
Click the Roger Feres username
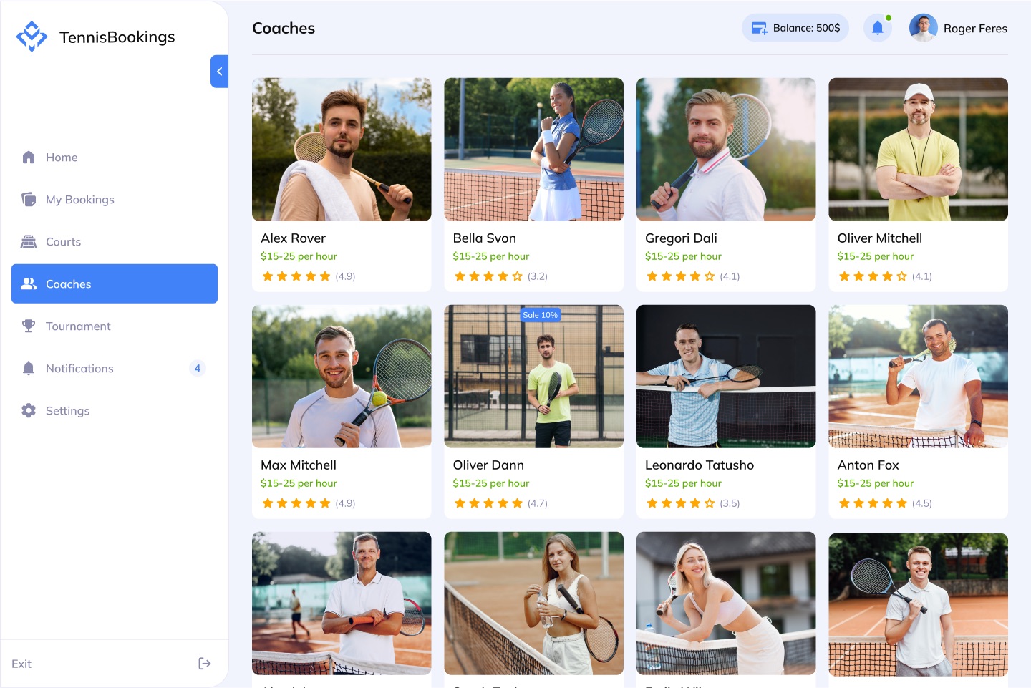coord(975,29)
